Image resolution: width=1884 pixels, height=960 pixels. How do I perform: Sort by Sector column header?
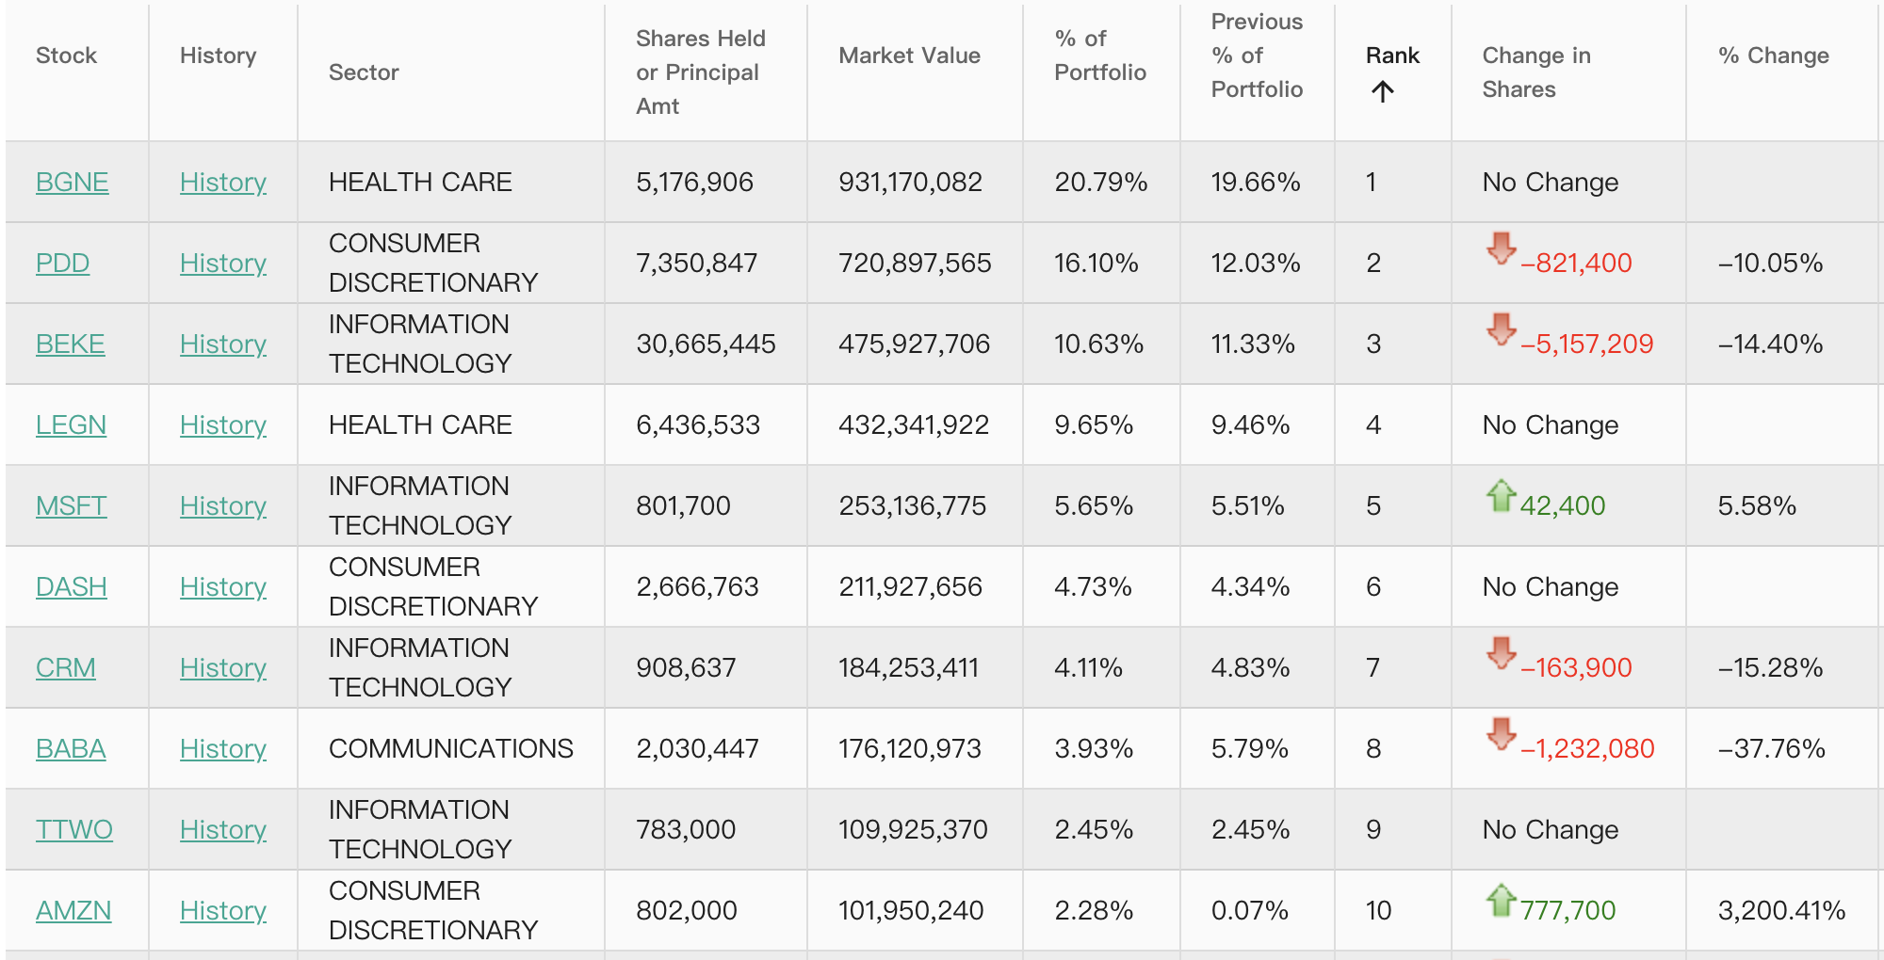pos(364,72)
